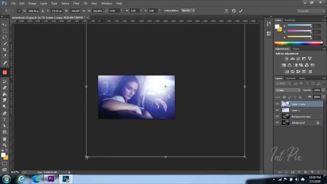Add a Curves adjustment
Image resolution: width=327 pixels, height=184 pixels.
coord(298,59)
